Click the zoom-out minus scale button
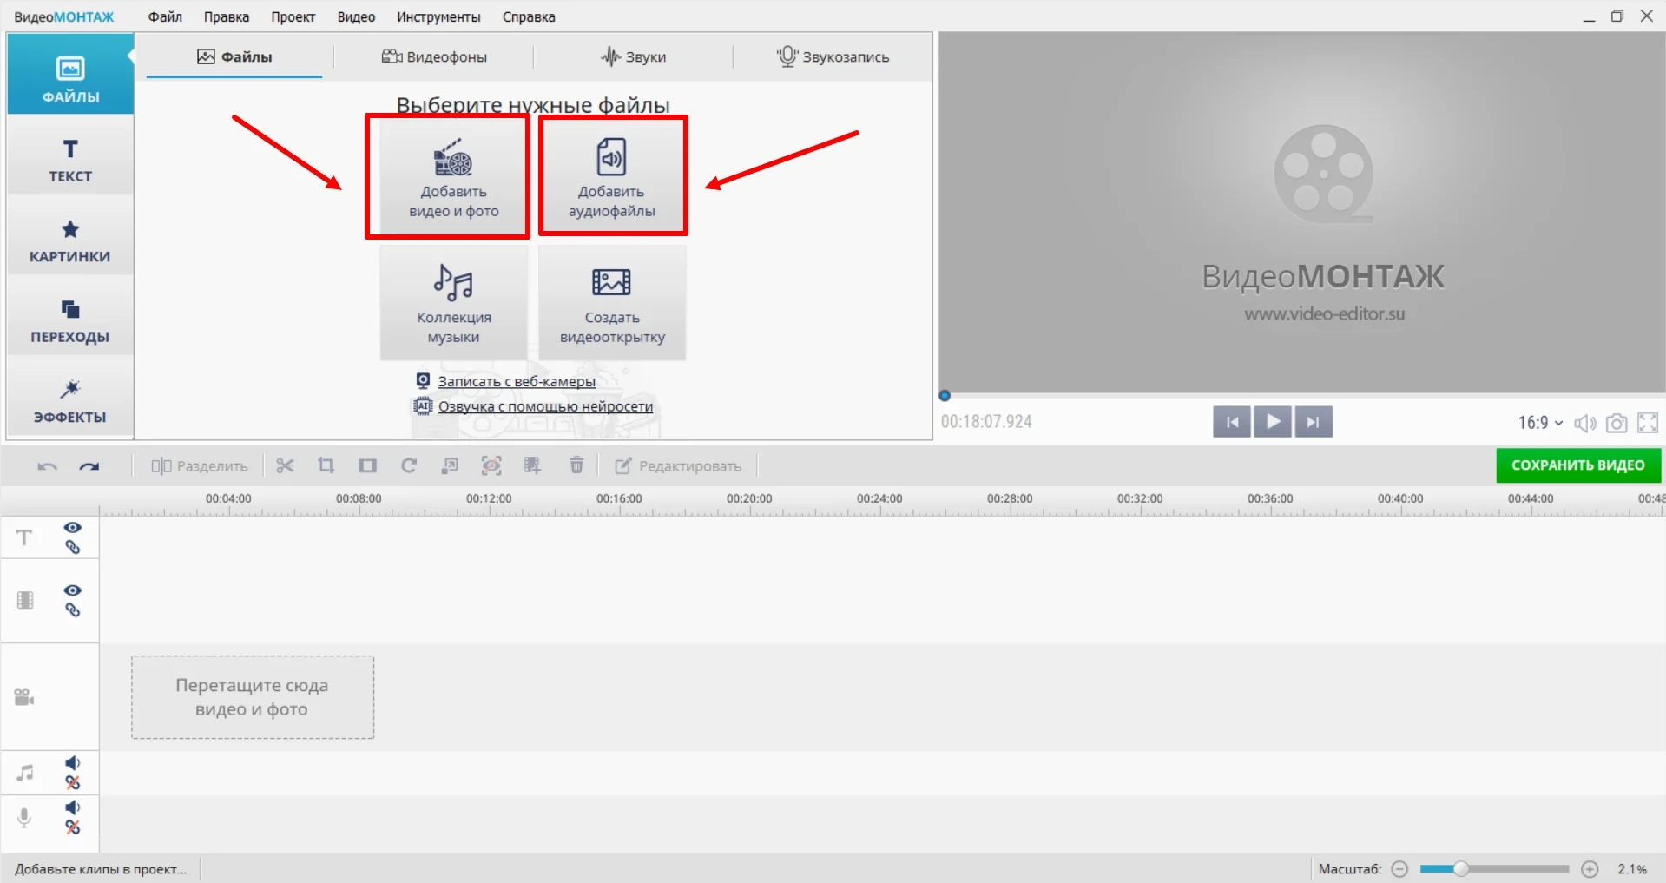 (x=1399, y=869)
